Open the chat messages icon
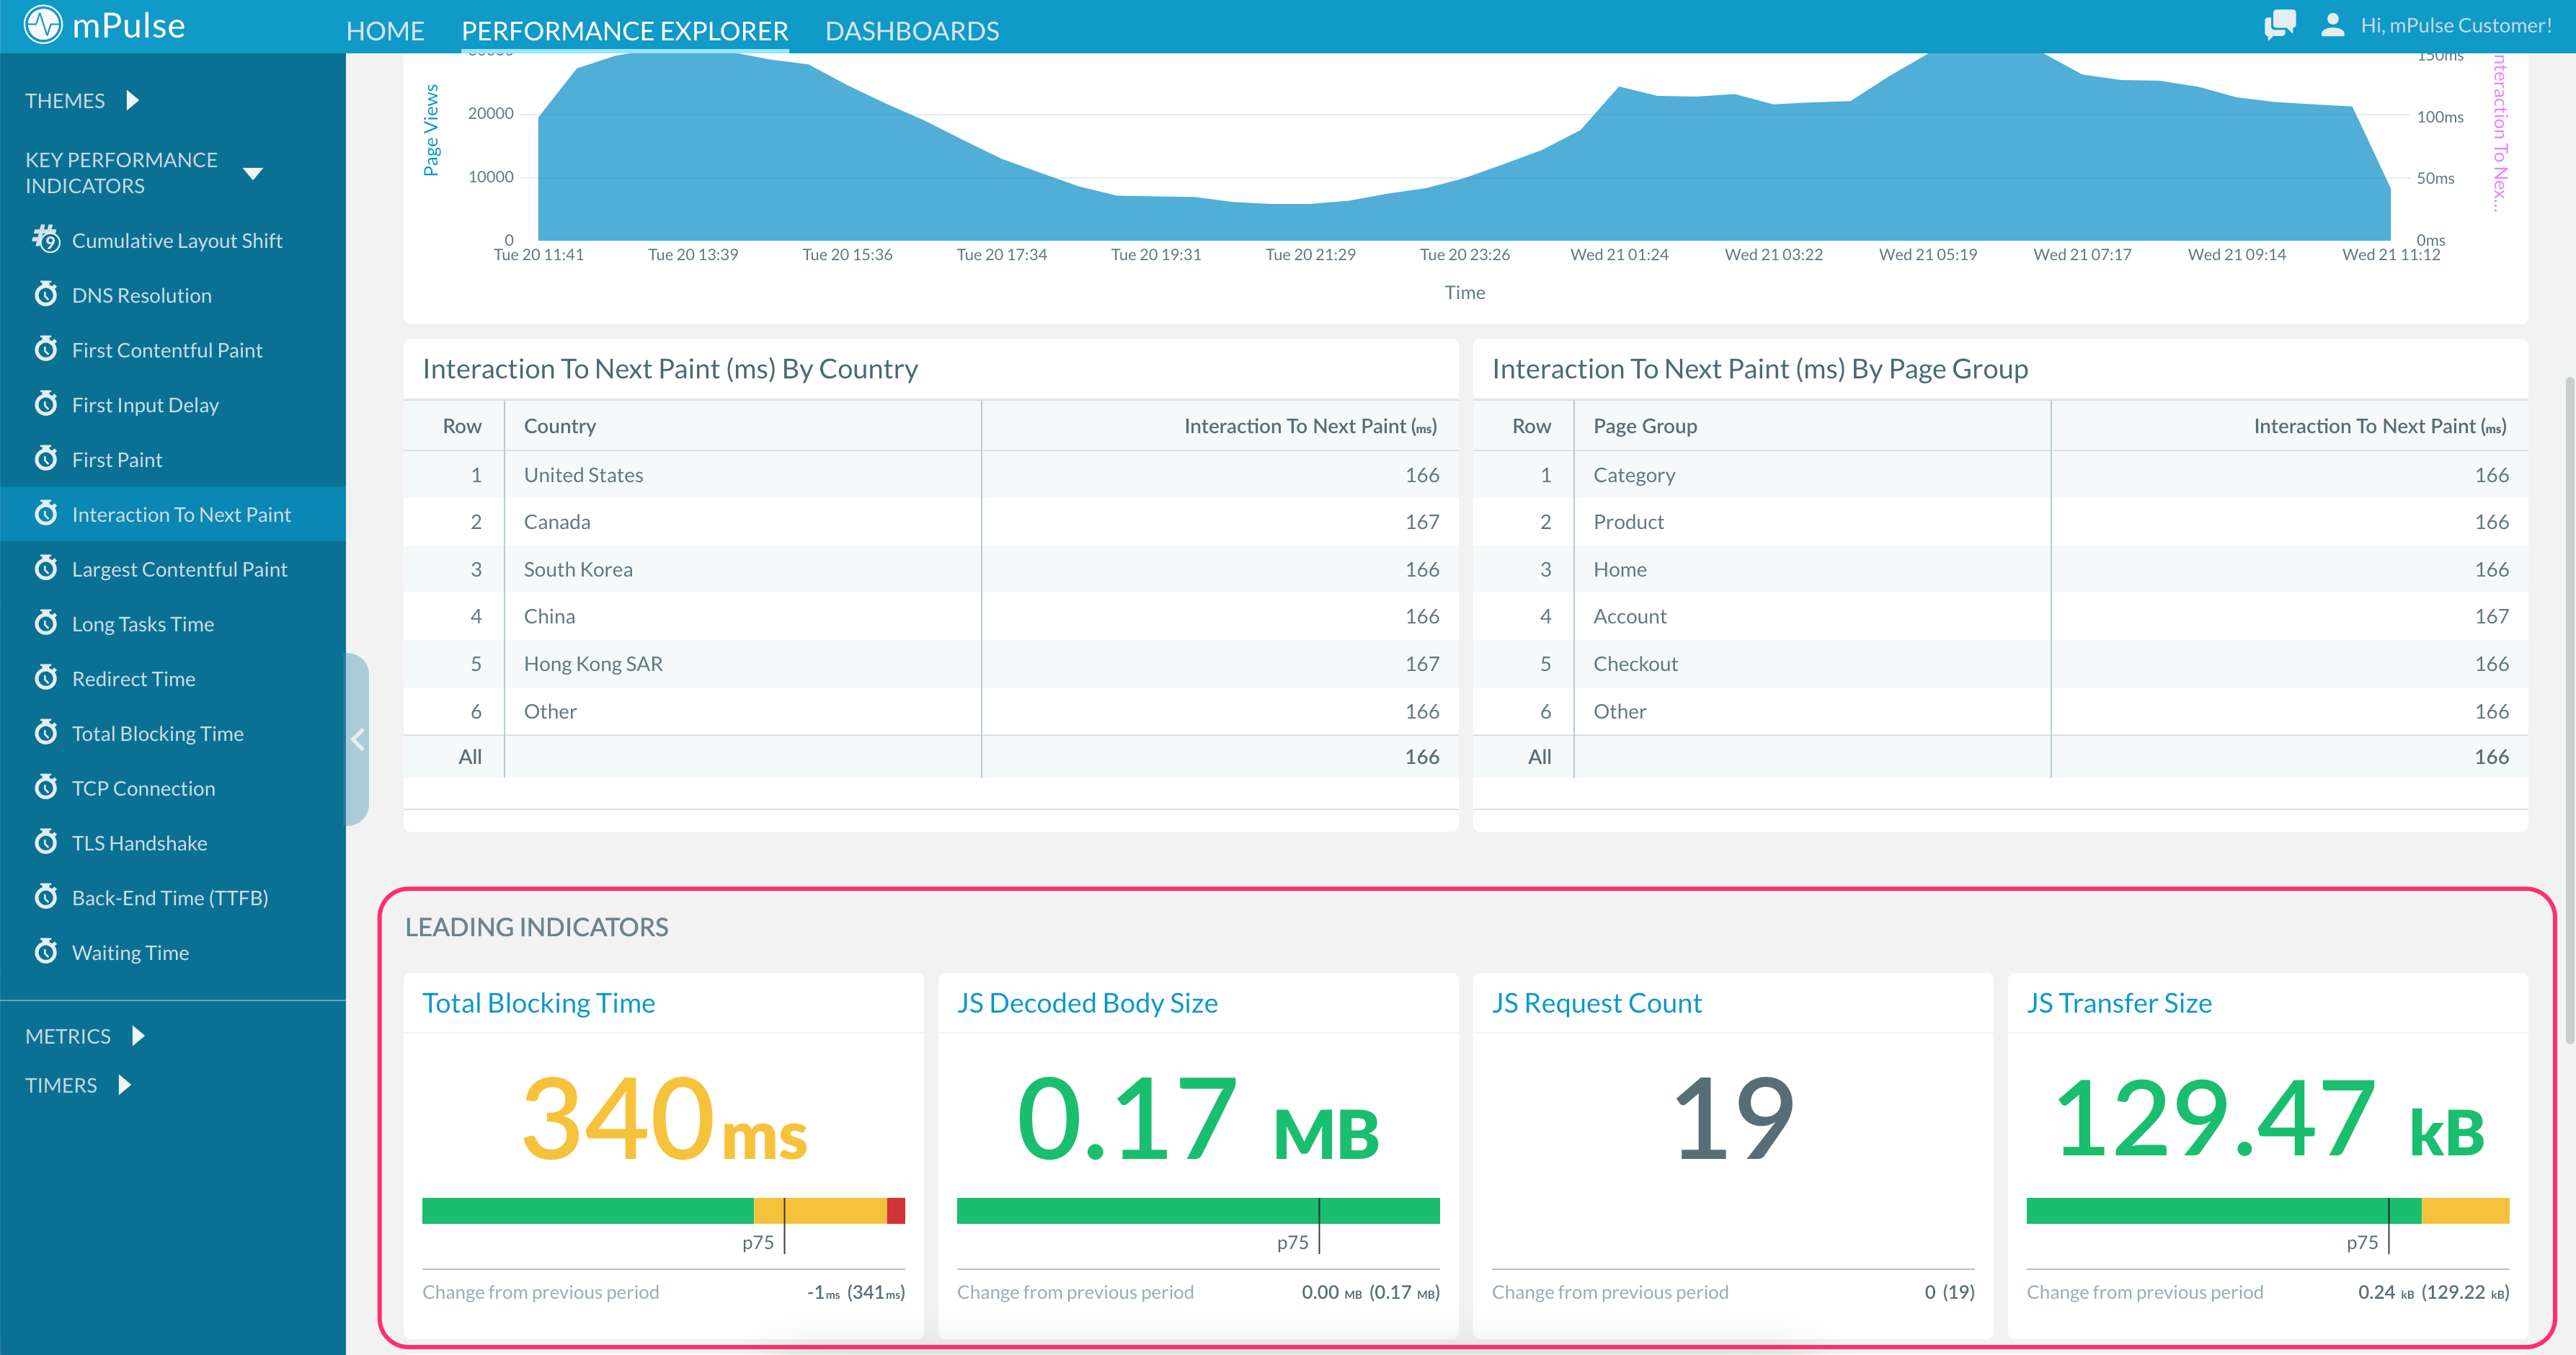This screenshot has width=2576, height=1355. [x=2280, y=24]
